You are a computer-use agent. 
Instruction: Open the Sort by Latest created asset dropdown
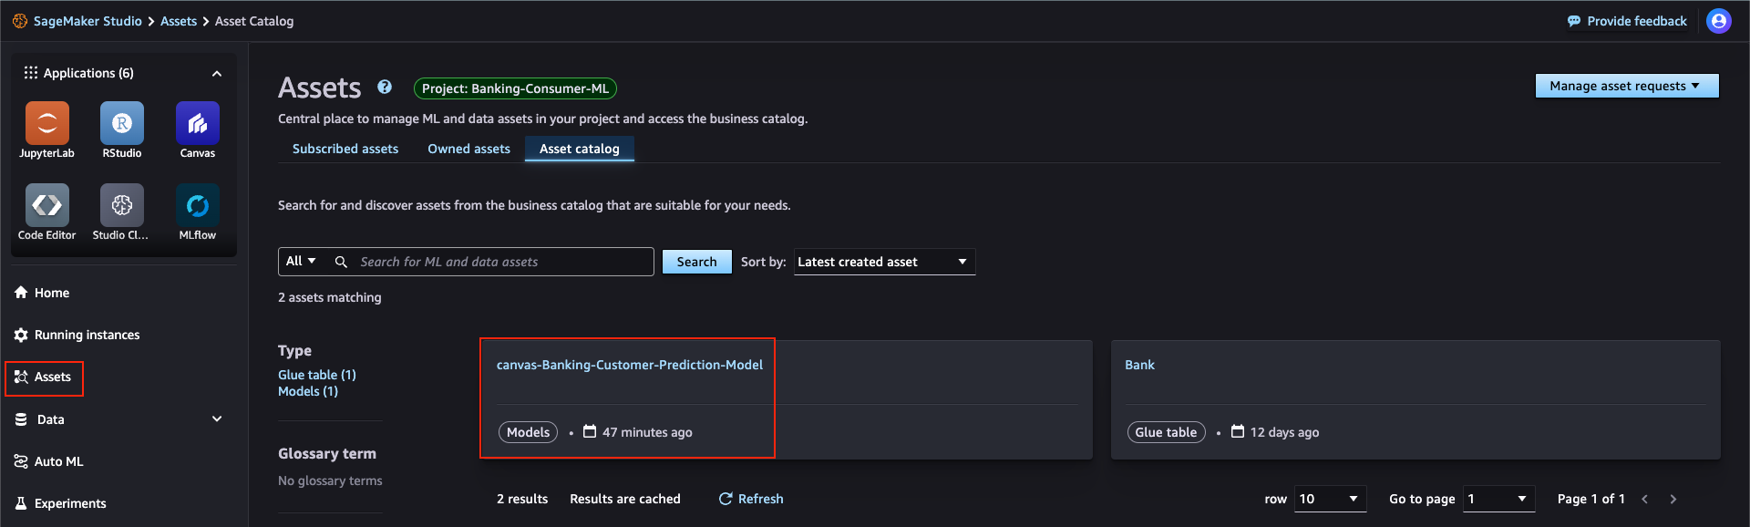(884, 262)
